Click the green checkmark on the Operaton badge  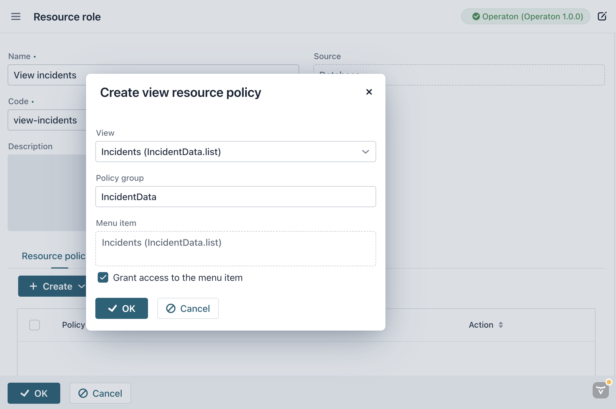tap(476, 16)
